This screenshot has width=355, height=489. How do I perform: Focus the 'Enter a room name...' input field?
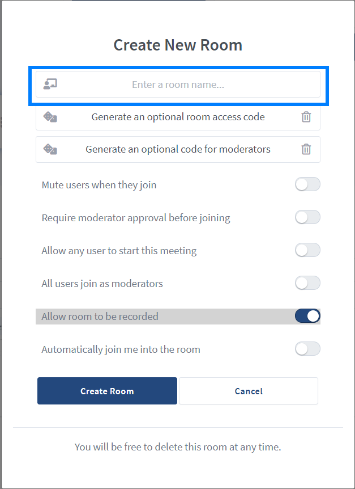click(x=178, y=85)
